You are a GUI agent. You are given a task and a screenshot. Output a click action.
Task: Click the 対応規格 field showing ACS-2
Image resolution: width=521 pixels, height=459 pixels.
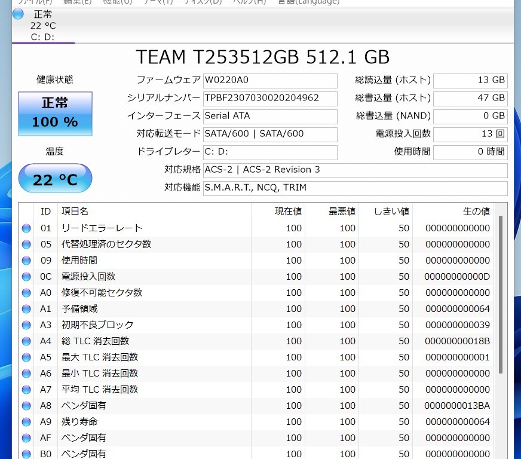(355, 170)
